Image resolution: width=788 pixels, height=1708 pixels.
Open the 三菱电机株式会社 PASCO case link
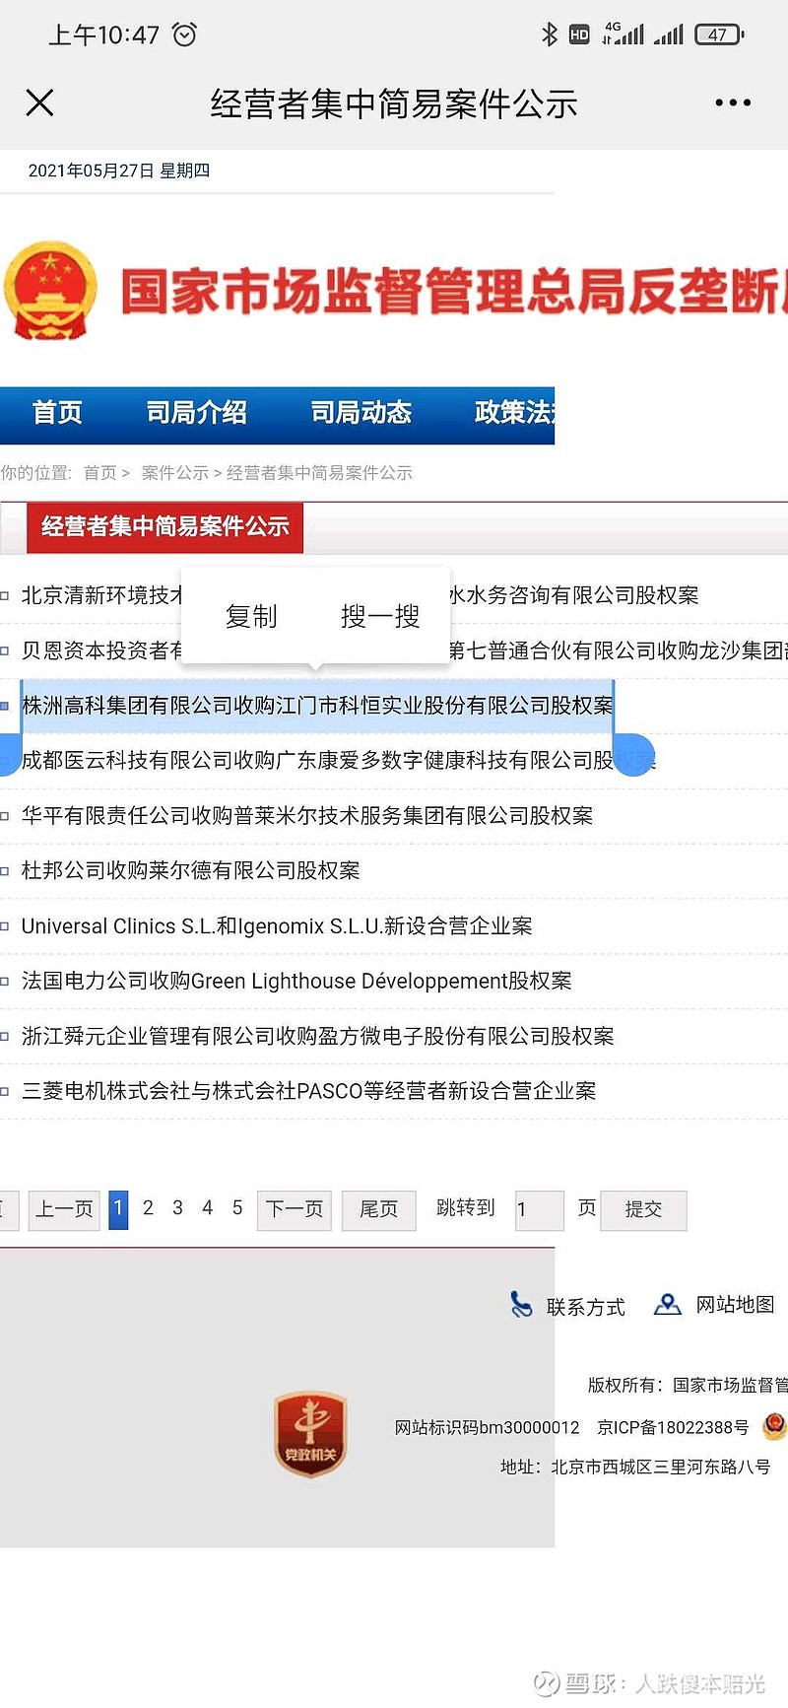(x=308, y=1091)
